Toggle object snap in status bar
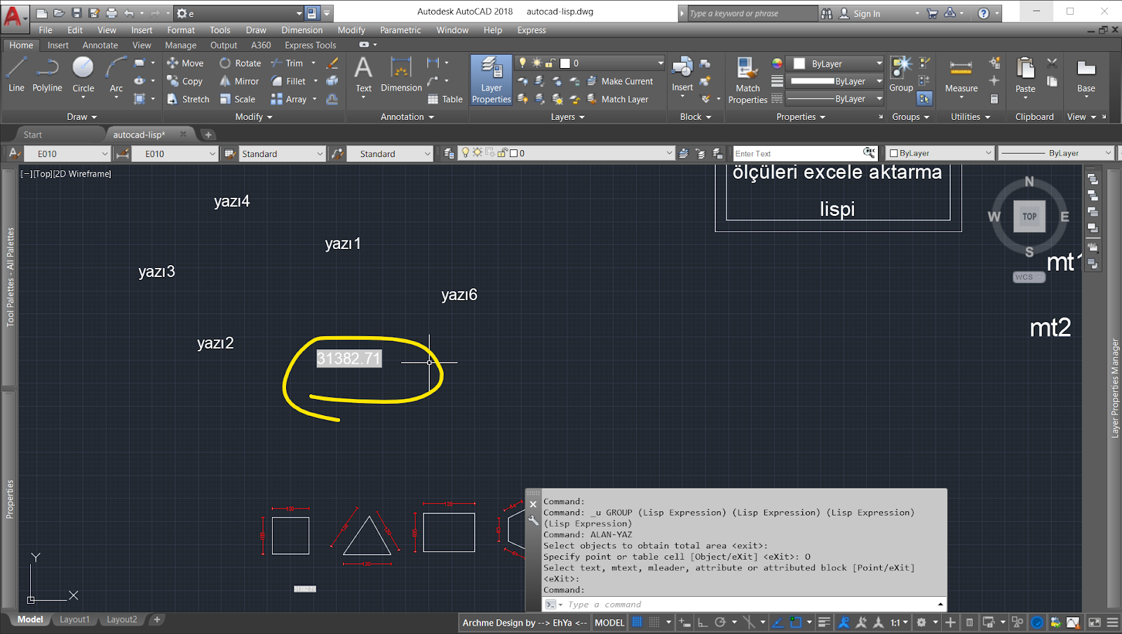The image size is (1122, 634). pyautogui.click(x=796, y=622)
